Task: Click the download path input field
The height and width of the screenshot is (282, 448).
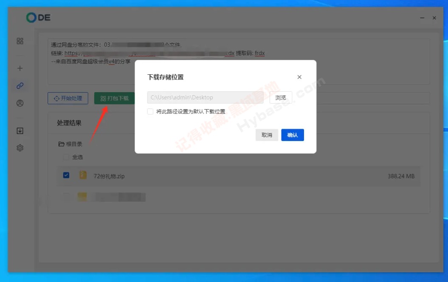Action: pyautogui.click(x=205, y=97)
